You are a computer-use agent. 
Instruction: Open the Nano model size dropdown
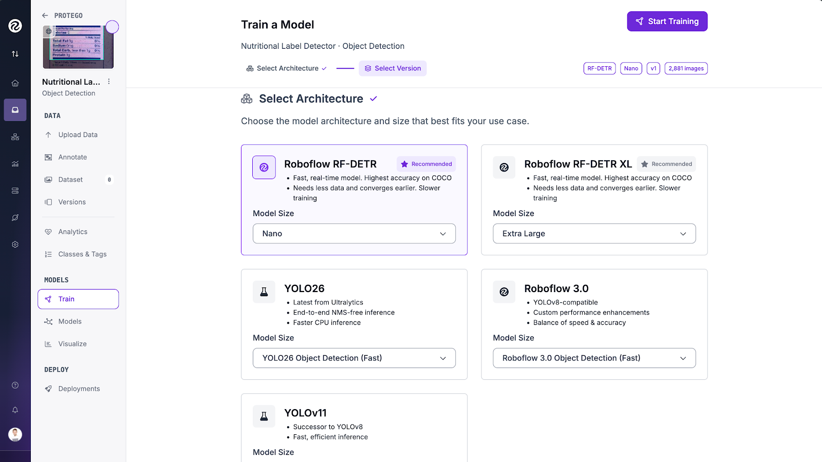[354, 234]
